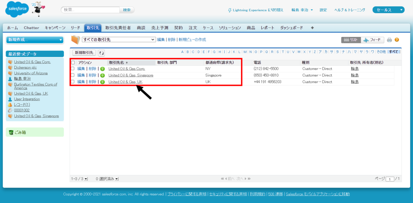Open the レポート tab
The width and height of the screenshot is (413, 203).
268,28
